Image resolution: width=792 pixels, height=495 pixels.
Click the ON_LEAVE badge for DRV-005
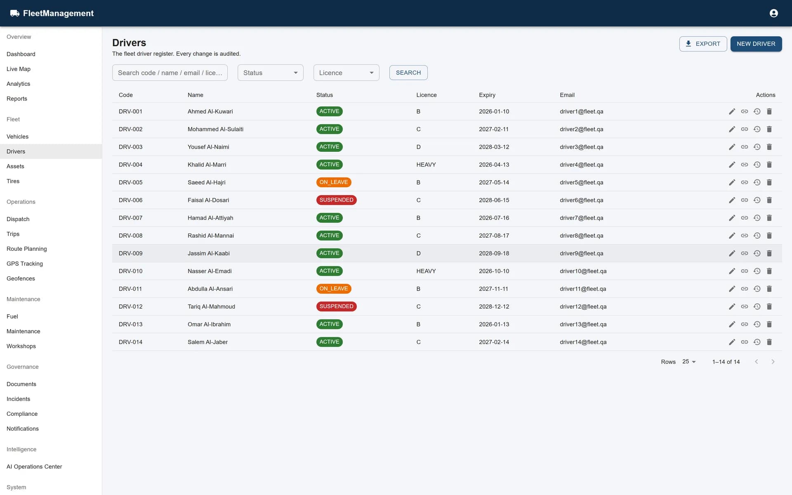(334, 182)
